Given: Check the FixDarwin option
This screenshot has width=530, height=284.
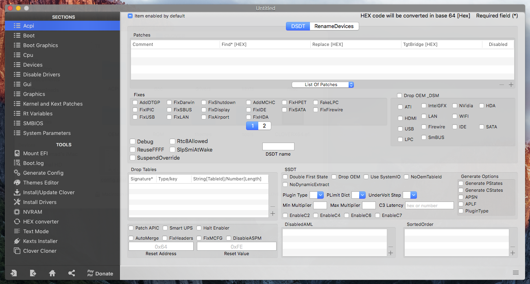Looking at the screenshot, I should point(169,102).
